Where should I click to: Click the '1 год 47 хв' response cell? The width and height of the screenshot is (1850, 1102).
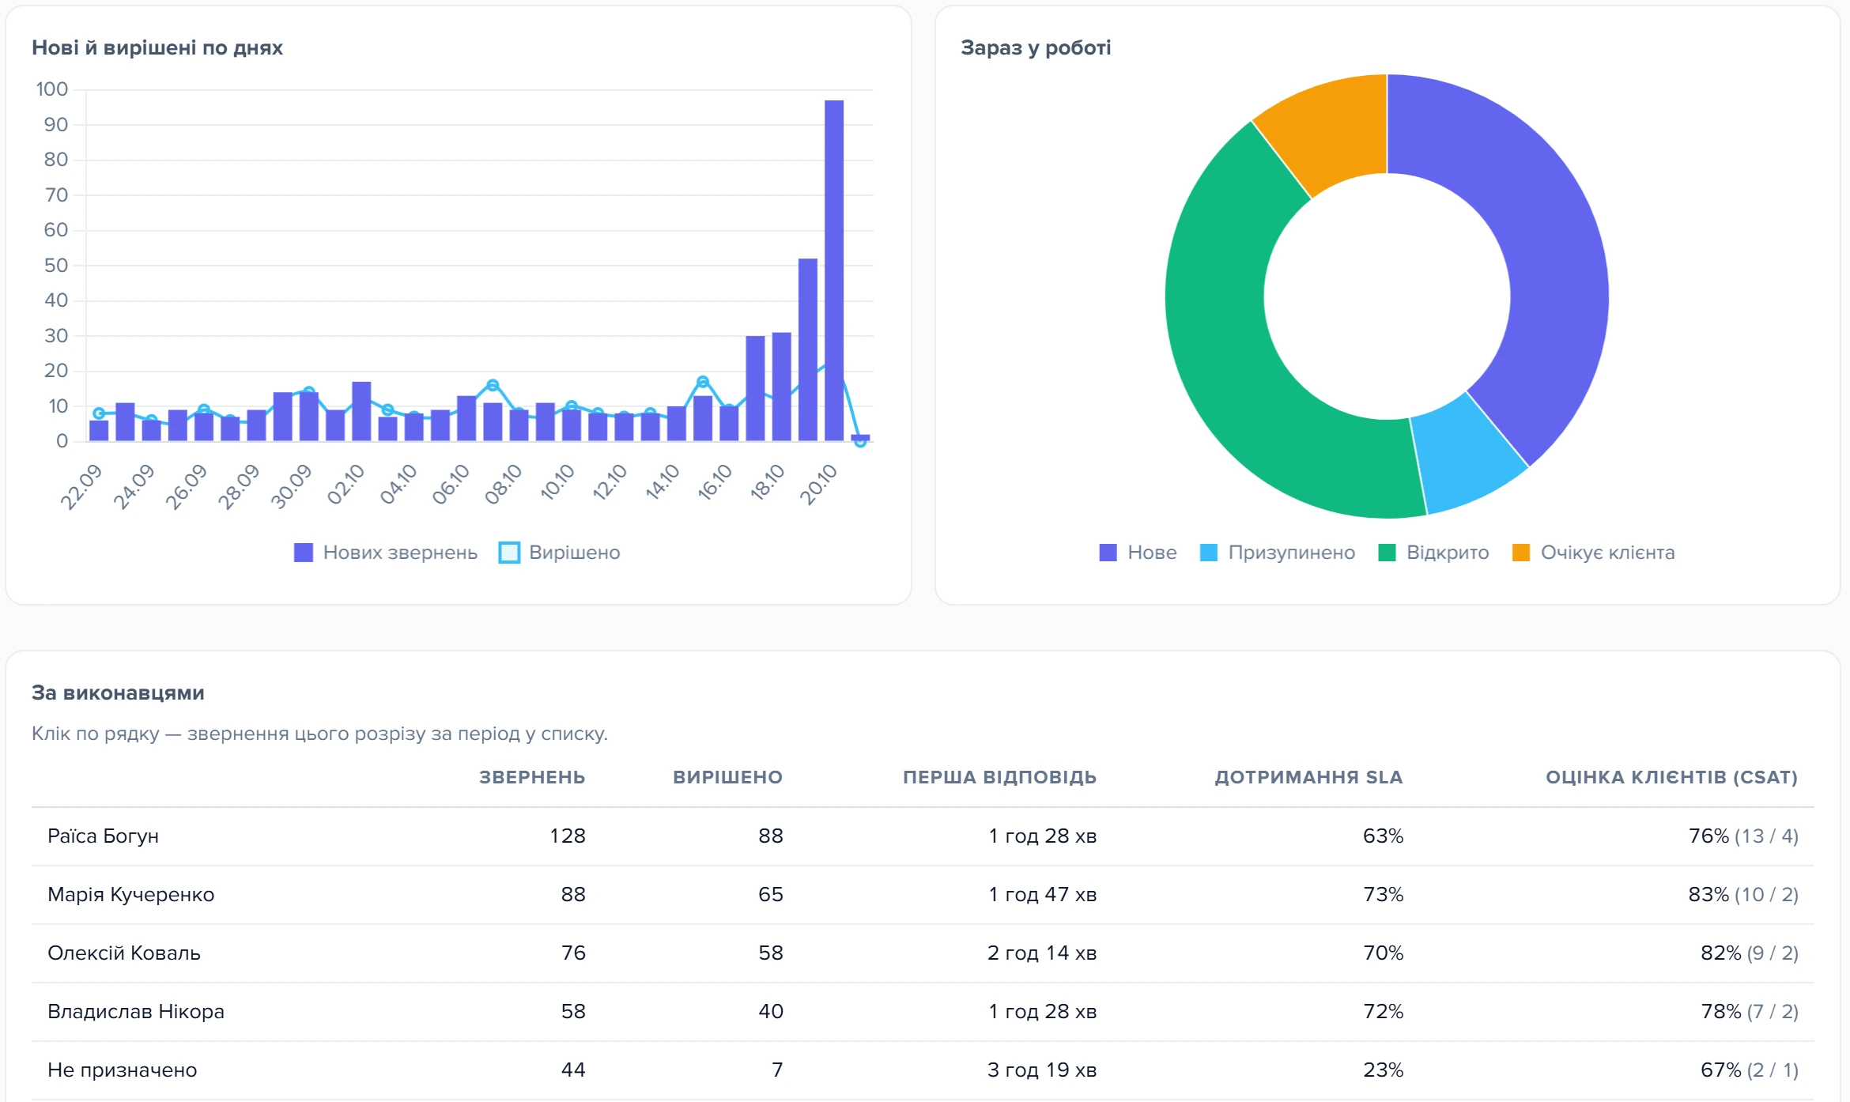1042,895
